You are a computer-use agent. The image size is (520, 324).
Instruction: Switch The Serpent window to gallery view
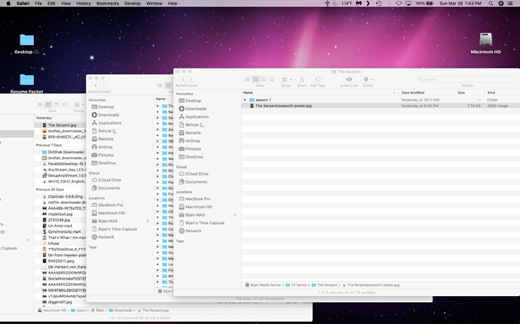point(272,80)
